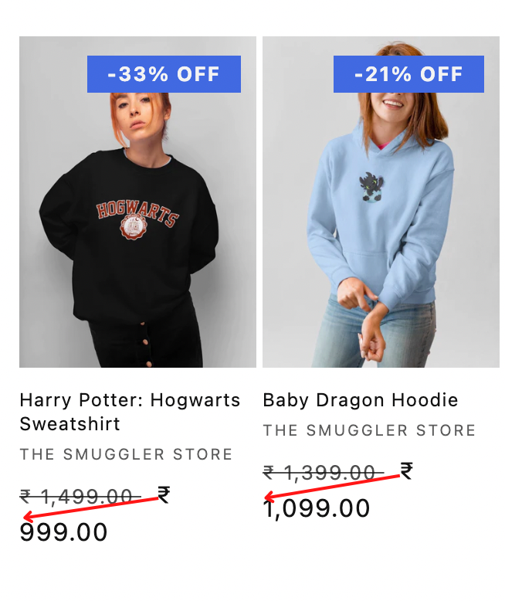Open Baby Dragon Hoodie title link
Image resolution: width=505 pixels, height=601 pixels.
[361, 400]
